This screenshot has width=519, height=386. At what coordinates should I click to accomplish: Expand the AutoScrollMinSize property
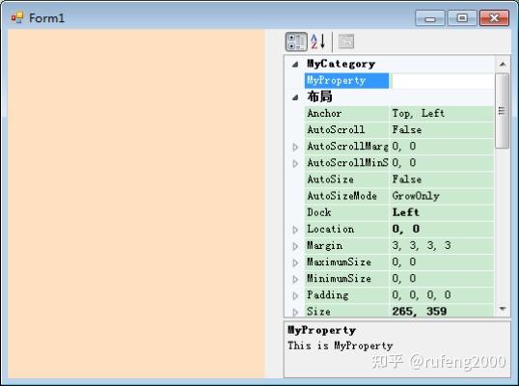(295, 163)
